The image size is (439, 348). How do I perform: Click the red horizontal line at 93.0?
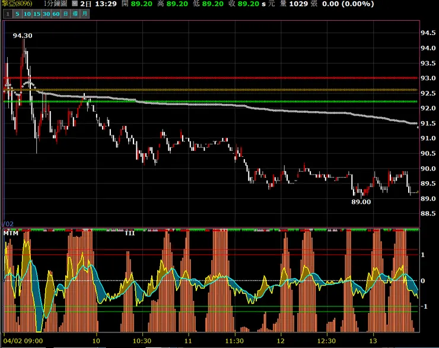211,78
